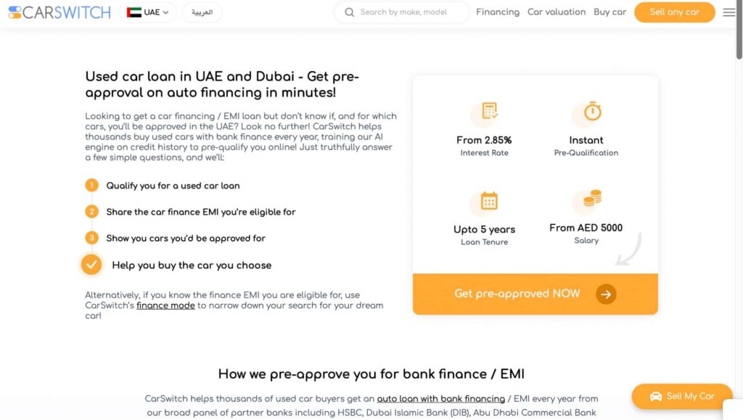This screenshot has width=743, height=420.
Task: Expand the UAE country dropdown
Action: point(148,12)
